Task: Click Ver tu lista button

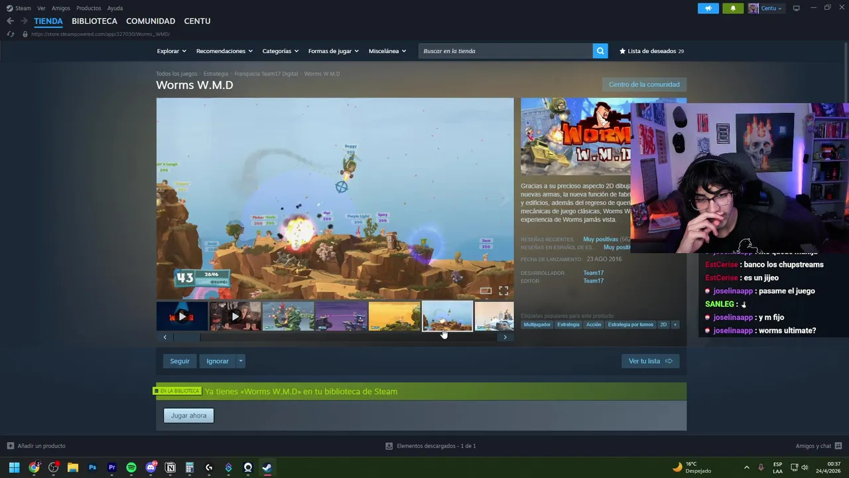Action: point(650,361)
